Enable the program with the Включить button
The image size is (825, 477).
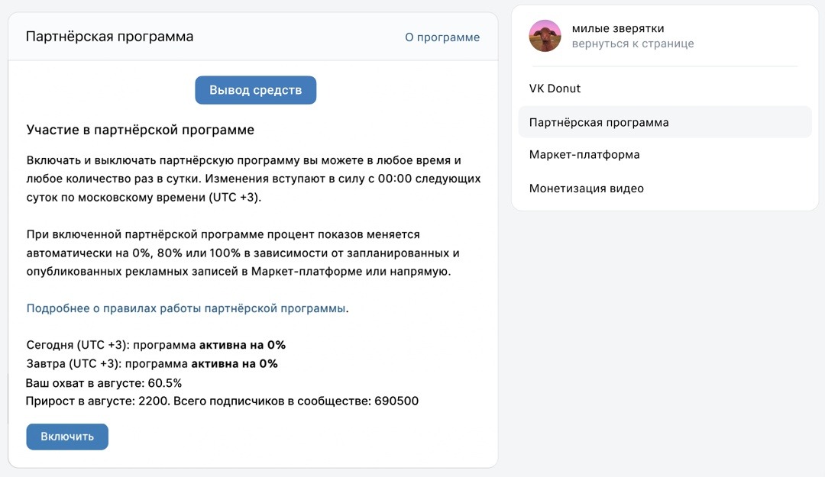(66, 437)
